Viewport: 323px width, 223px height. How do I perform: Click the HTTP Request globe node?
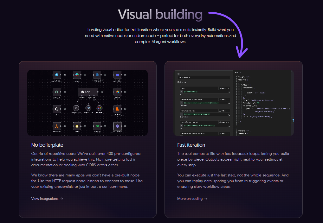pos(118,126)
